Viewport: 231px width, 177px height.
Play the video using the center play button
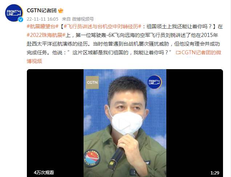125,123
